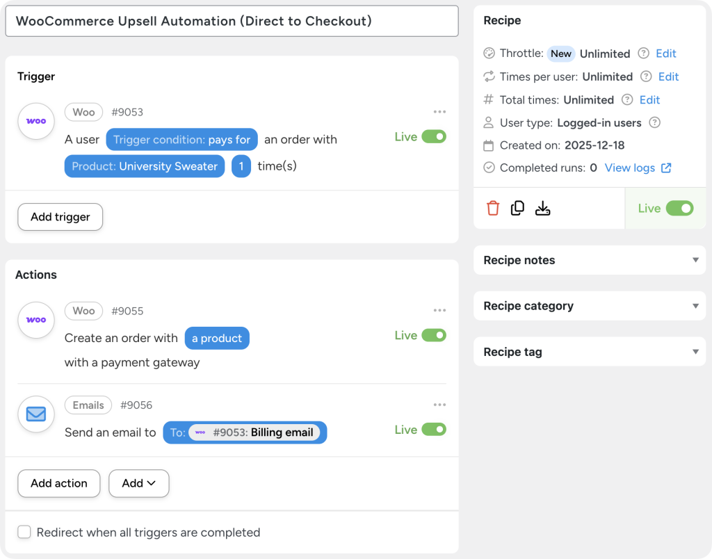Click the Add trigger button
This screenshot has height=559, width=712.
[x=60, y=217]
